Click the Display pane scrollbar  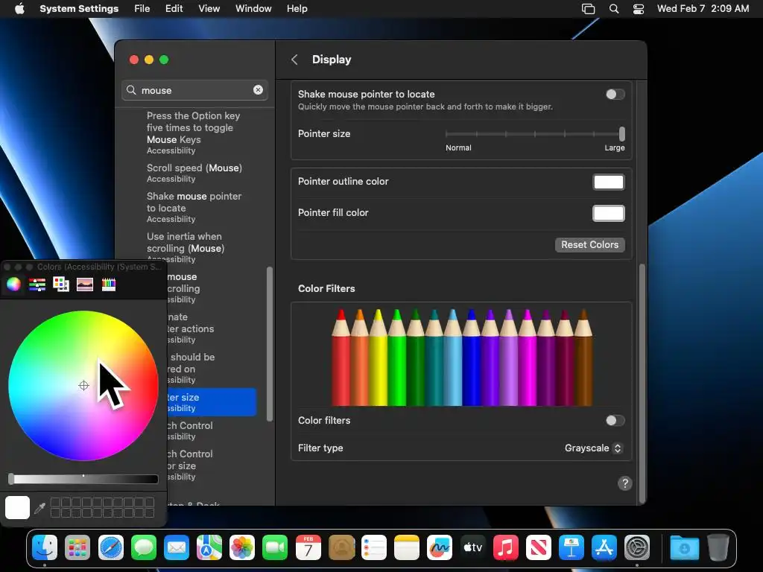click(x=642, y=384)
